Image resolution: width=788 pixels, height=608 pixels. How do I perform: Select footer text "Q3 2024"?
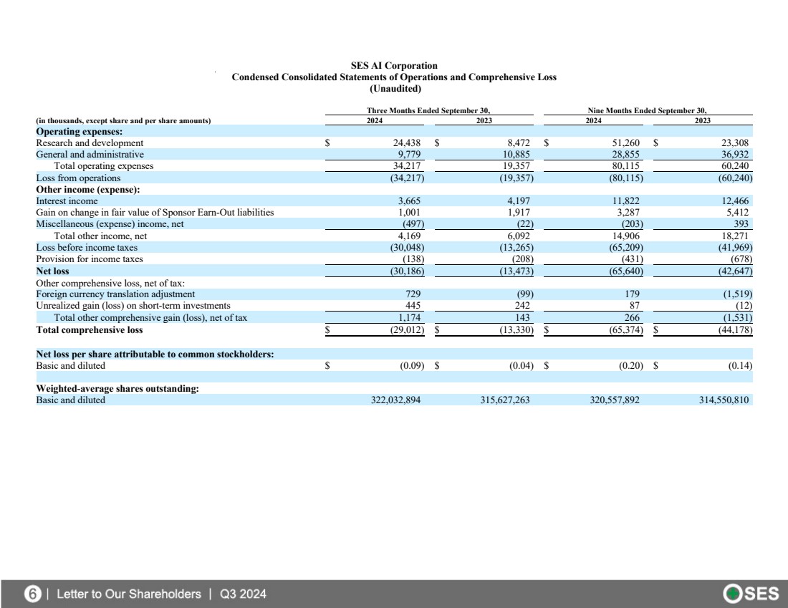point(243,594)
